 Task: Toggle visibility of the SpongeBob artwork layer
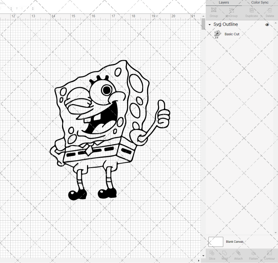click(267, 25)
